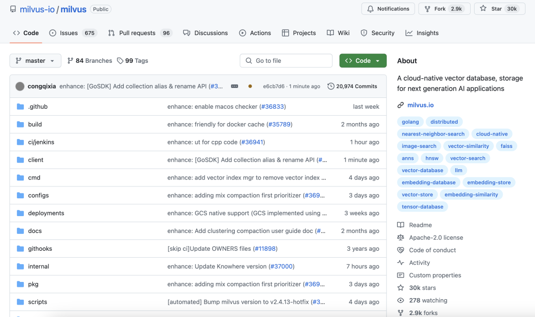Viewport: 535px width, 317px height.
Task: Open the Apache-2.0 license link
Action: (436, 237)
